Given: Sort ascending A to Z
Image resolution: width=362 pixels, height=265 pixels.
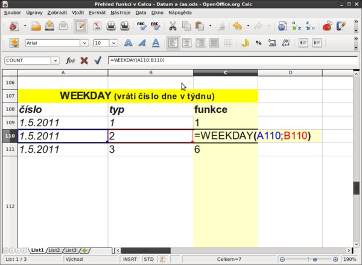Looking at the screenshot, I should point(296,26).
